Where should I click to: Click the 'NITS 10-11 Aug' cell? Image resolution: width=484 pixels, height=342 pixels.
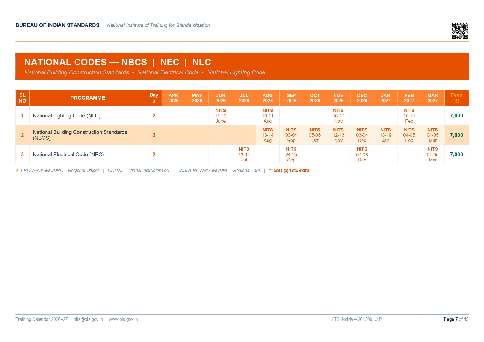(268, 116)
